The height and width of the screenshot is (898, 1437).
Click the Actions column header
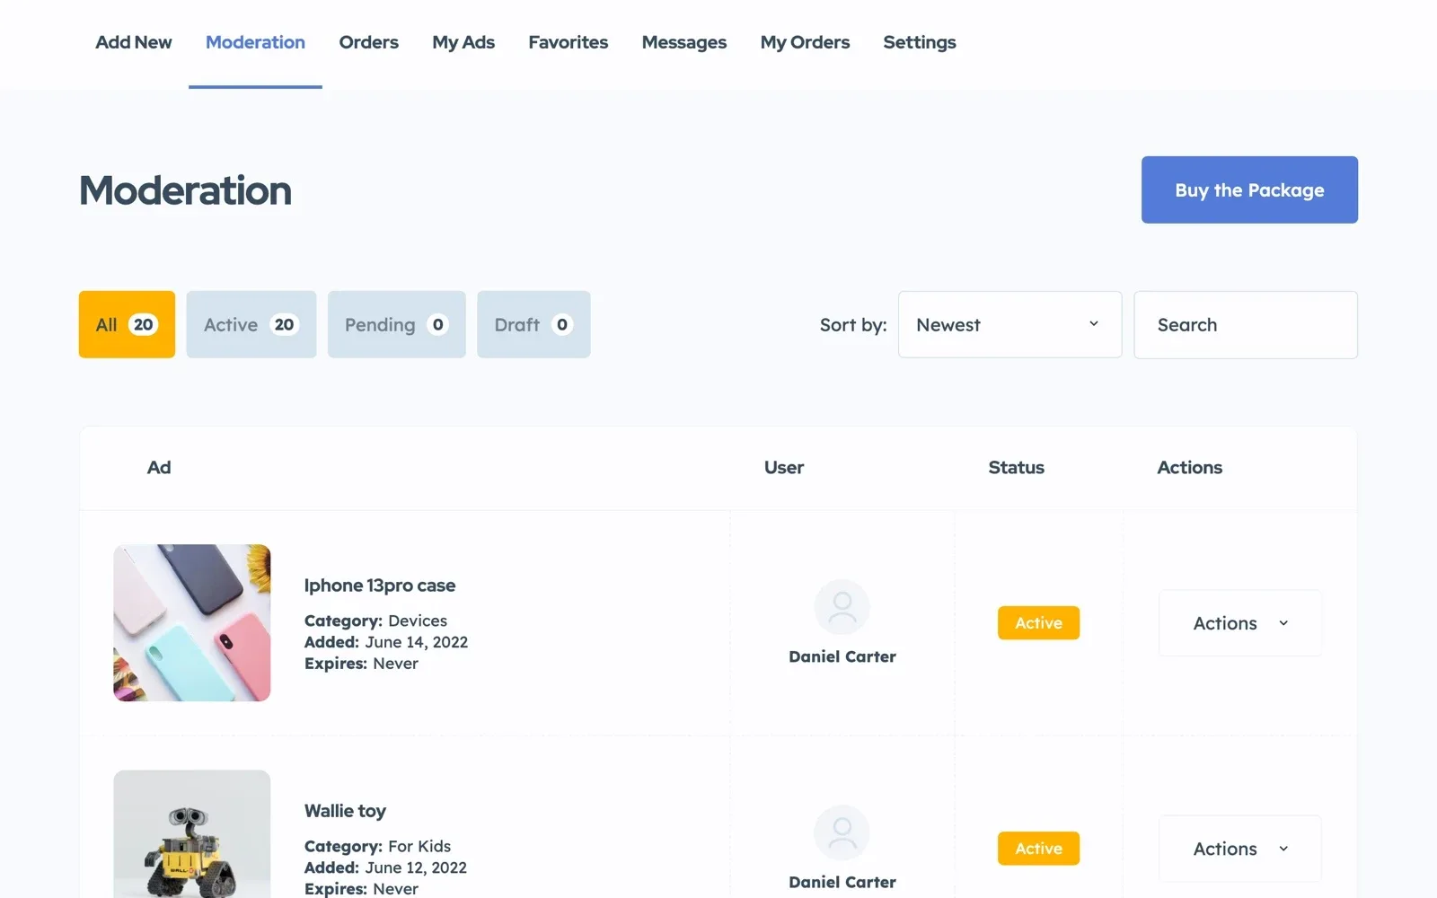click(1189, 467)
